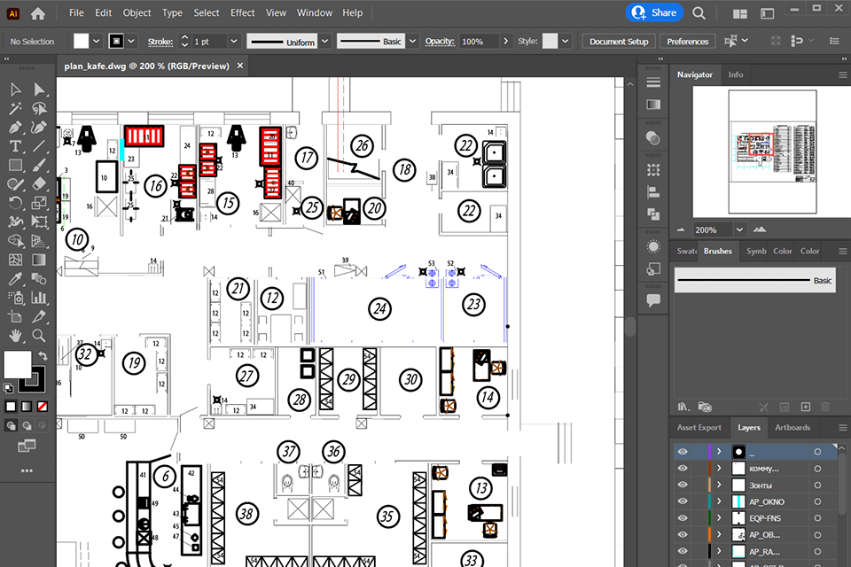Switch to the Asset Export tab
Screen dimensions: 851x567
[x=699, y=428]
